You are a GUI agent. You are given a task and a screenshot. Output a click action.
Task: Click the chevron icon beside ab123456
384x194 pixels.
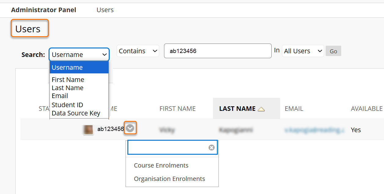130,129
